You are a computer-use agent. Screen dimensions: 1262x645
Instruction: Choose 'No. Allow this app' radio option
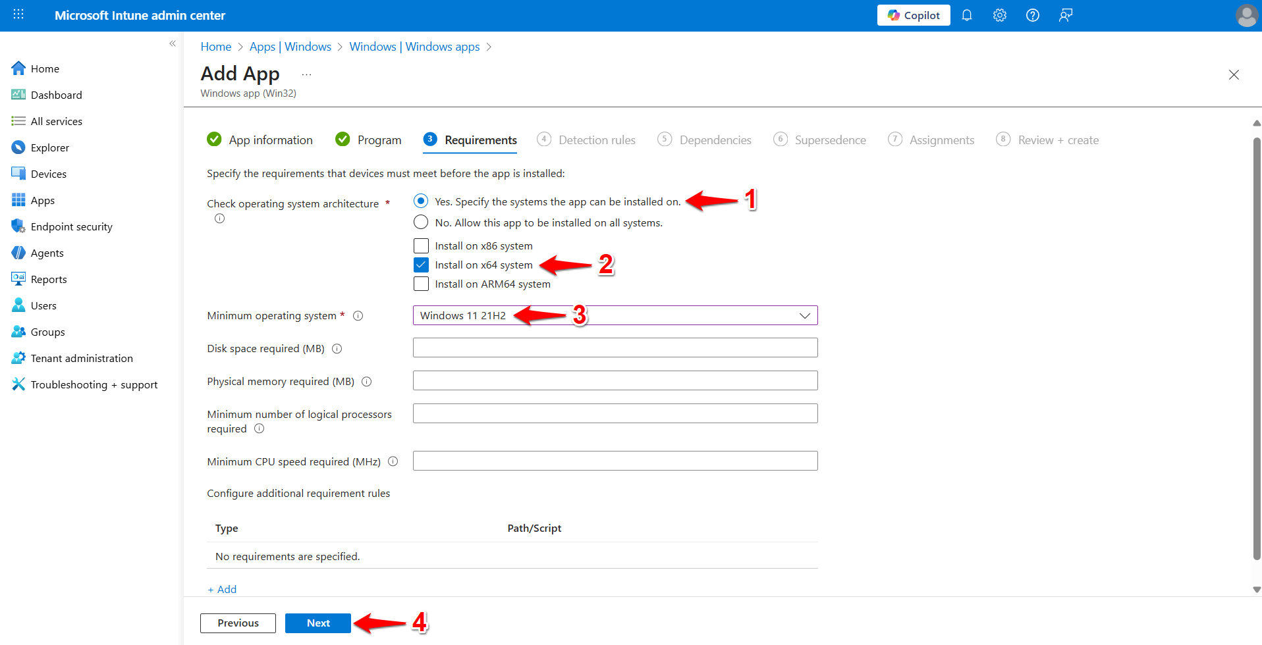tap(421, 222)
